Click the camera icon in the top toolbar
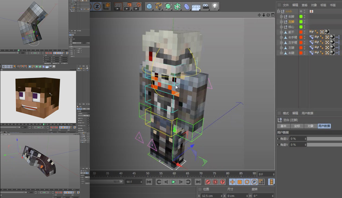The height and width of the screenshot is (198, 342). (x=205, y=6)
